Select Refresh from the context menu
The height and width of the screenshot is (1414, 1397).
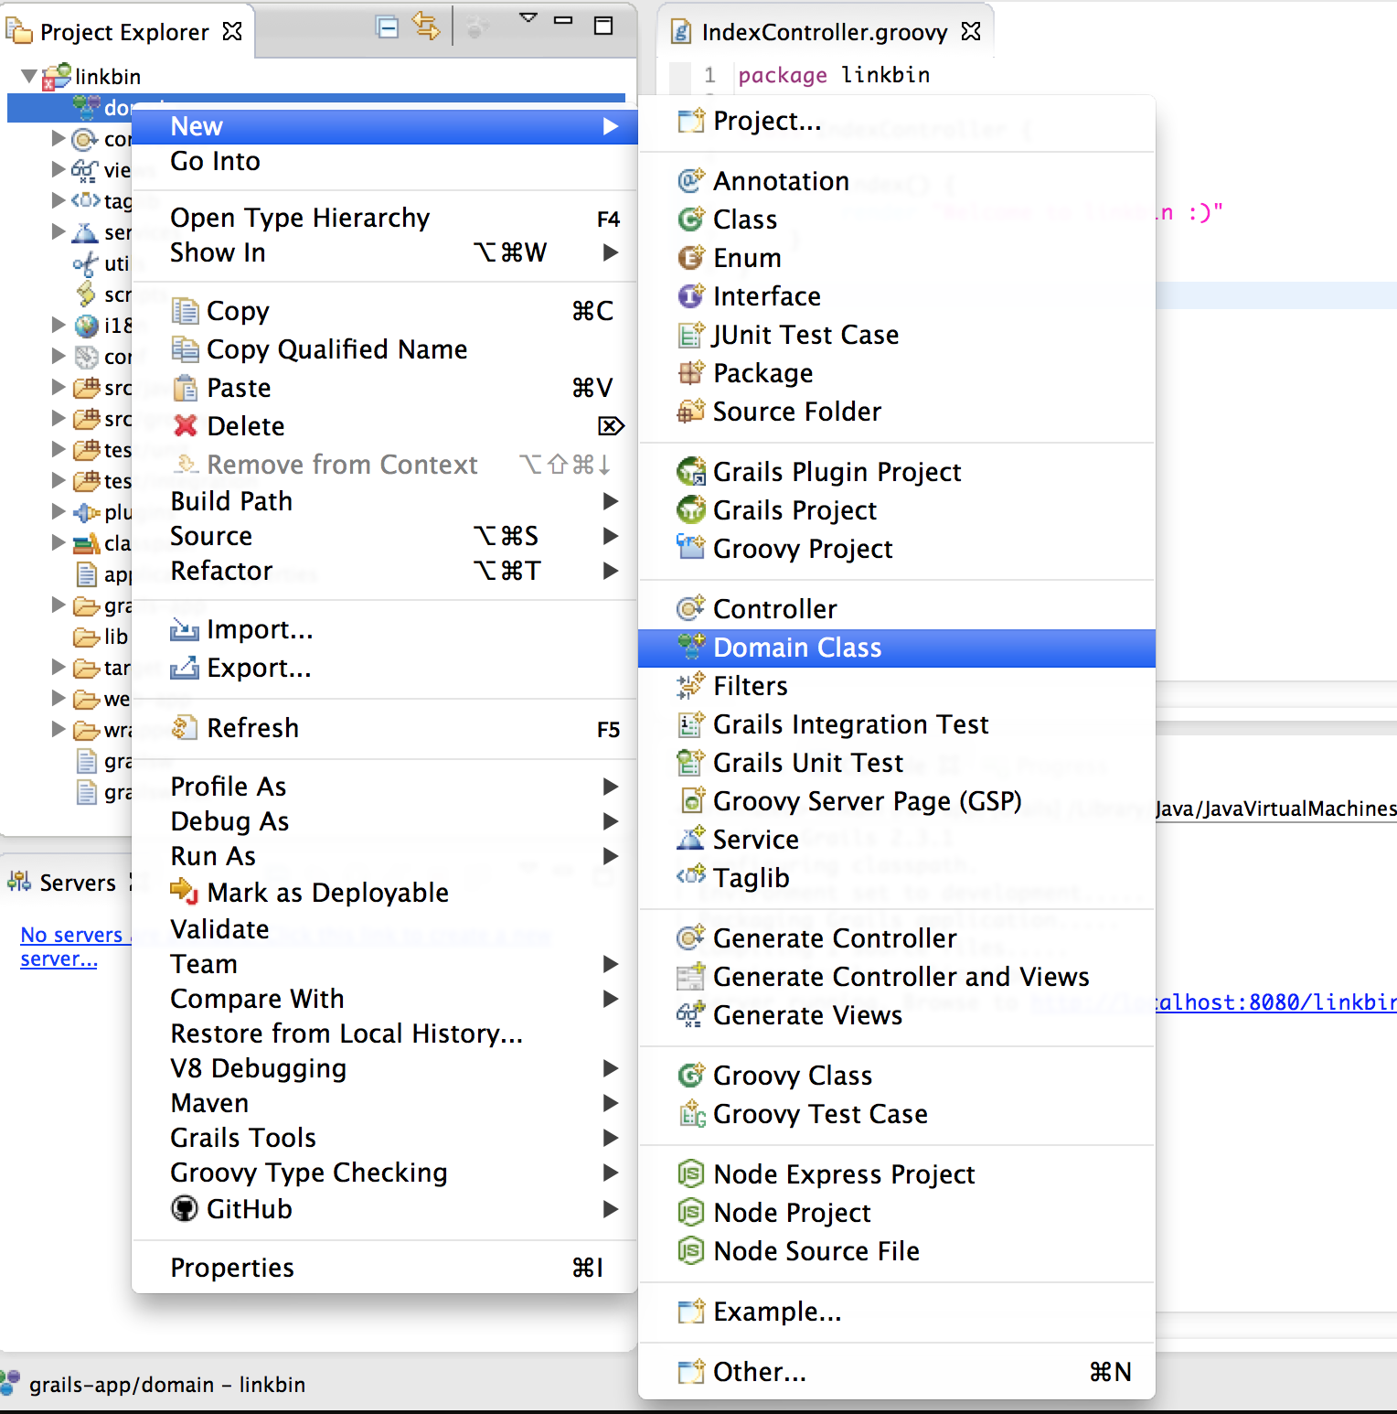coord(252,727)
